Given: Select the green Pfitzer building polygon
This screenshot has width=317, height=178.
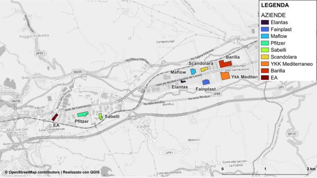Looking at the screenshot, I should point(83,114).
